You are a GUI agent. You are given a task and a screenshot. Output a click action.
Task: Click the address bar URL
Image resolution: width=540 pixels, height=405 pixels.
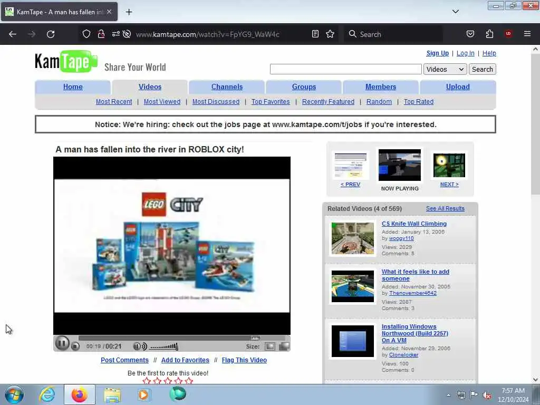click(x=207, y=34)
